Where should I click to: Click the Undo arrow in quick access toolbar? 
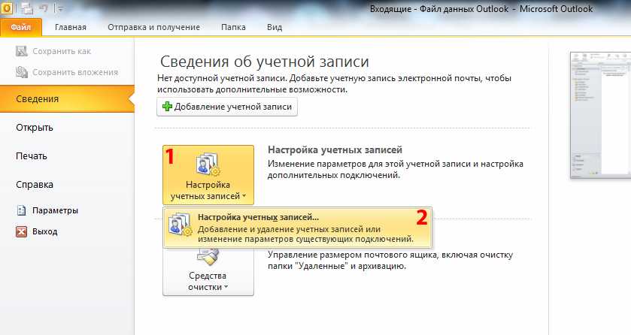tap(44, 8)
